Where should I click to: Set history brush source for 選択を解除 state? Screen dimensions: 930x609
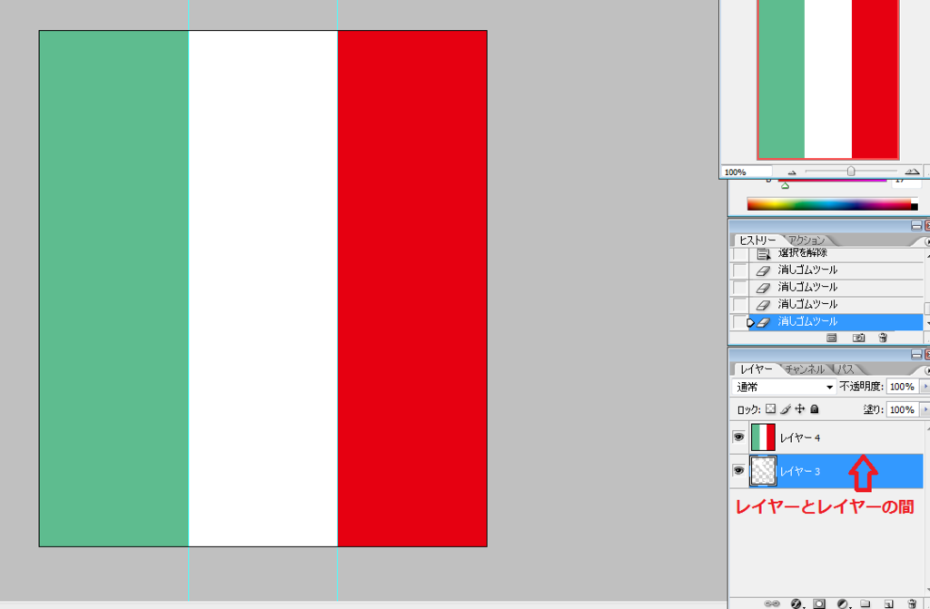(x=739, y=254)
